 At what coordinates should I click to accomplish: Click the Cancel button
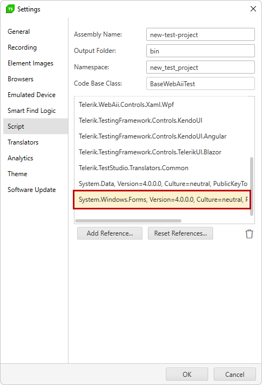235,374
